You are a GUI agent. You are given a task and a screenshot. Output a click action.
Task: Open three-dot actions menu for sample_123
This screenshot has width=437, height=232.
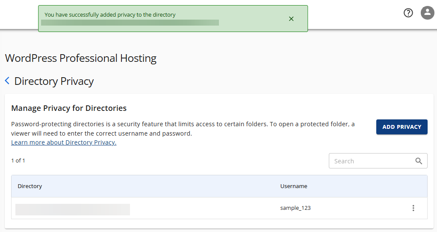pyautogui.click(x=413, y=208)
